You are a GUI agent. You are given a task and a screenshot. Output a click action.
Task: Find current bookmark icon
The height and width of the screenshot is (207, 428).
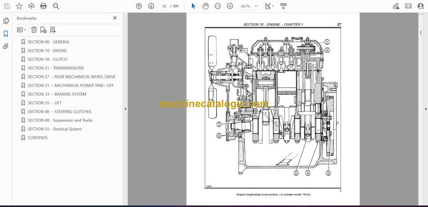click(53, 30)
